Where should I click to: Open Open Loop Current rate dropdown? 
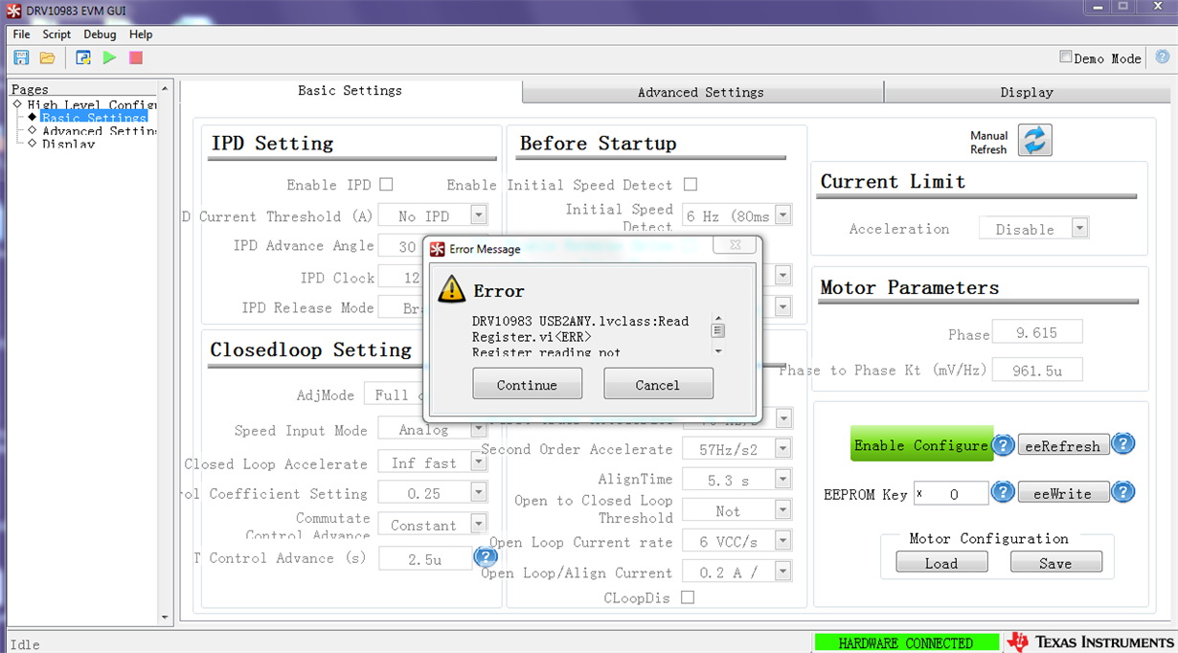(782, 540)
